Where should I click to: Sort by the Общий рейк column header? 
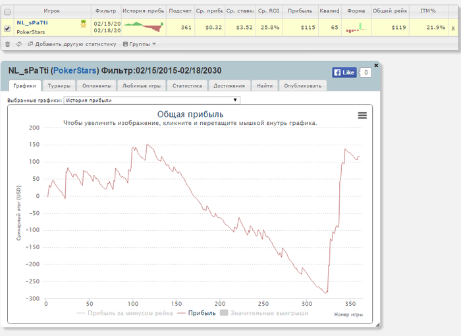(390, 11)
